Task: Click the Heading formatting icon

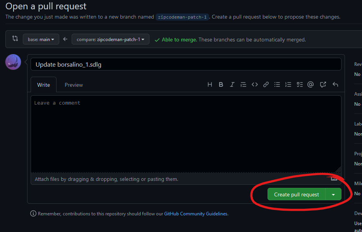Action: click(x=209, y=84)
